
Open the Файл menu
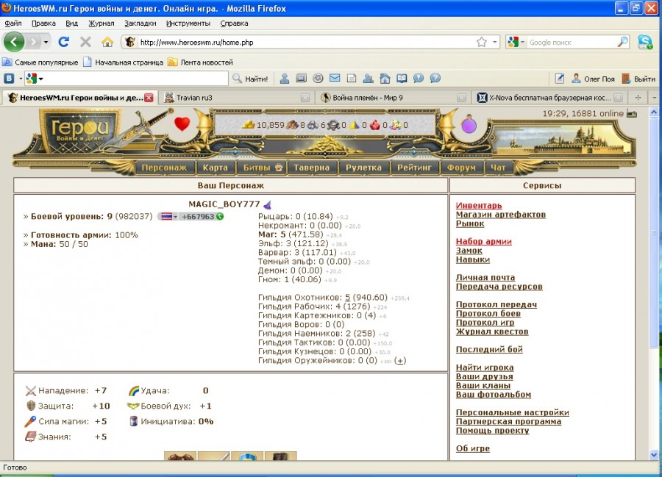(13, 24)
